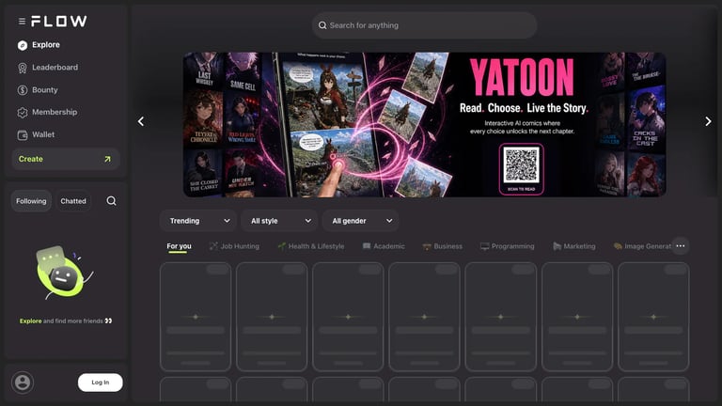The width and height of the screenshot is (722, 406).
Task: Click the Wallet icon in sidebar
Action: (x=23, y=135)
